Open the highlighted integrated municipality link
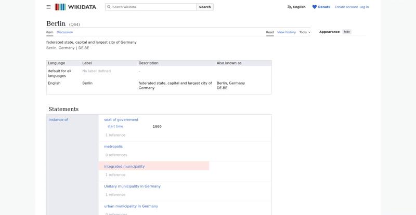Image resolution: width=416 pixels, height=215 pixels. click(124, 166)
